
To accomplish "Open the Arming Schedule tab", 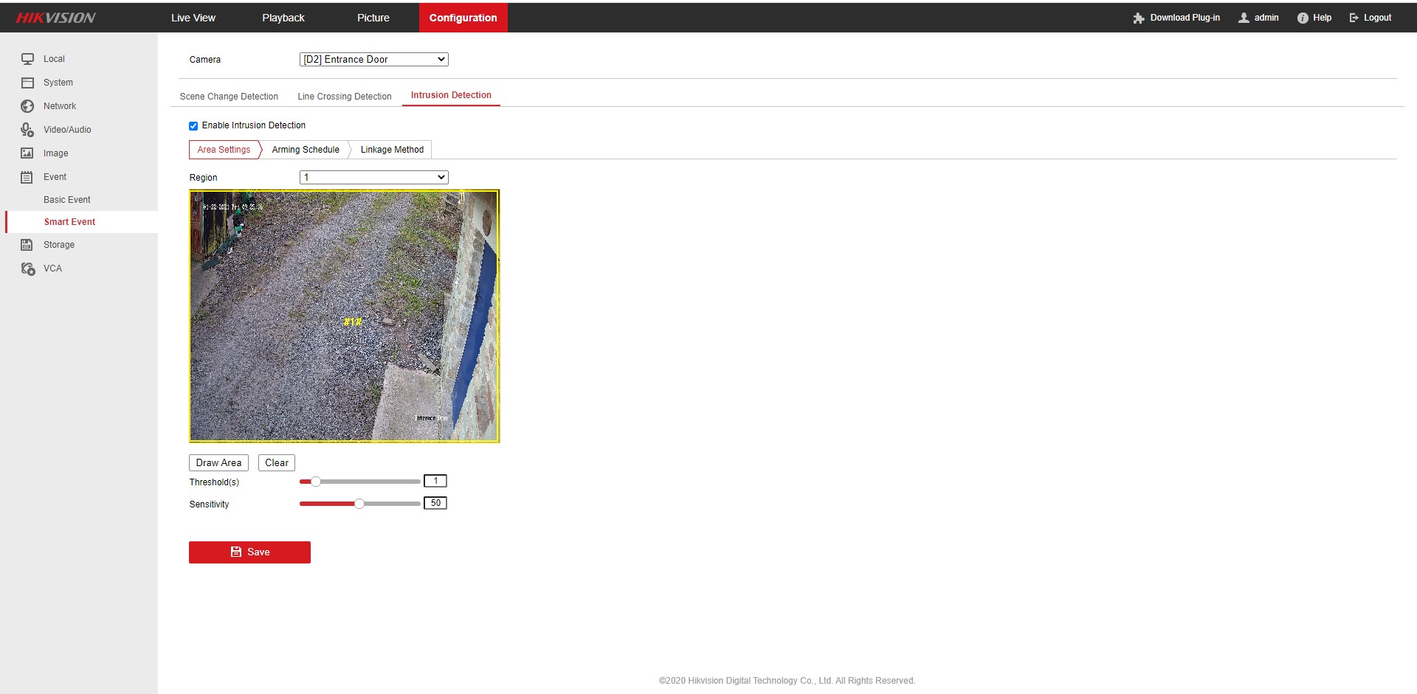I will pyautogui.click(x=305, y=150).
